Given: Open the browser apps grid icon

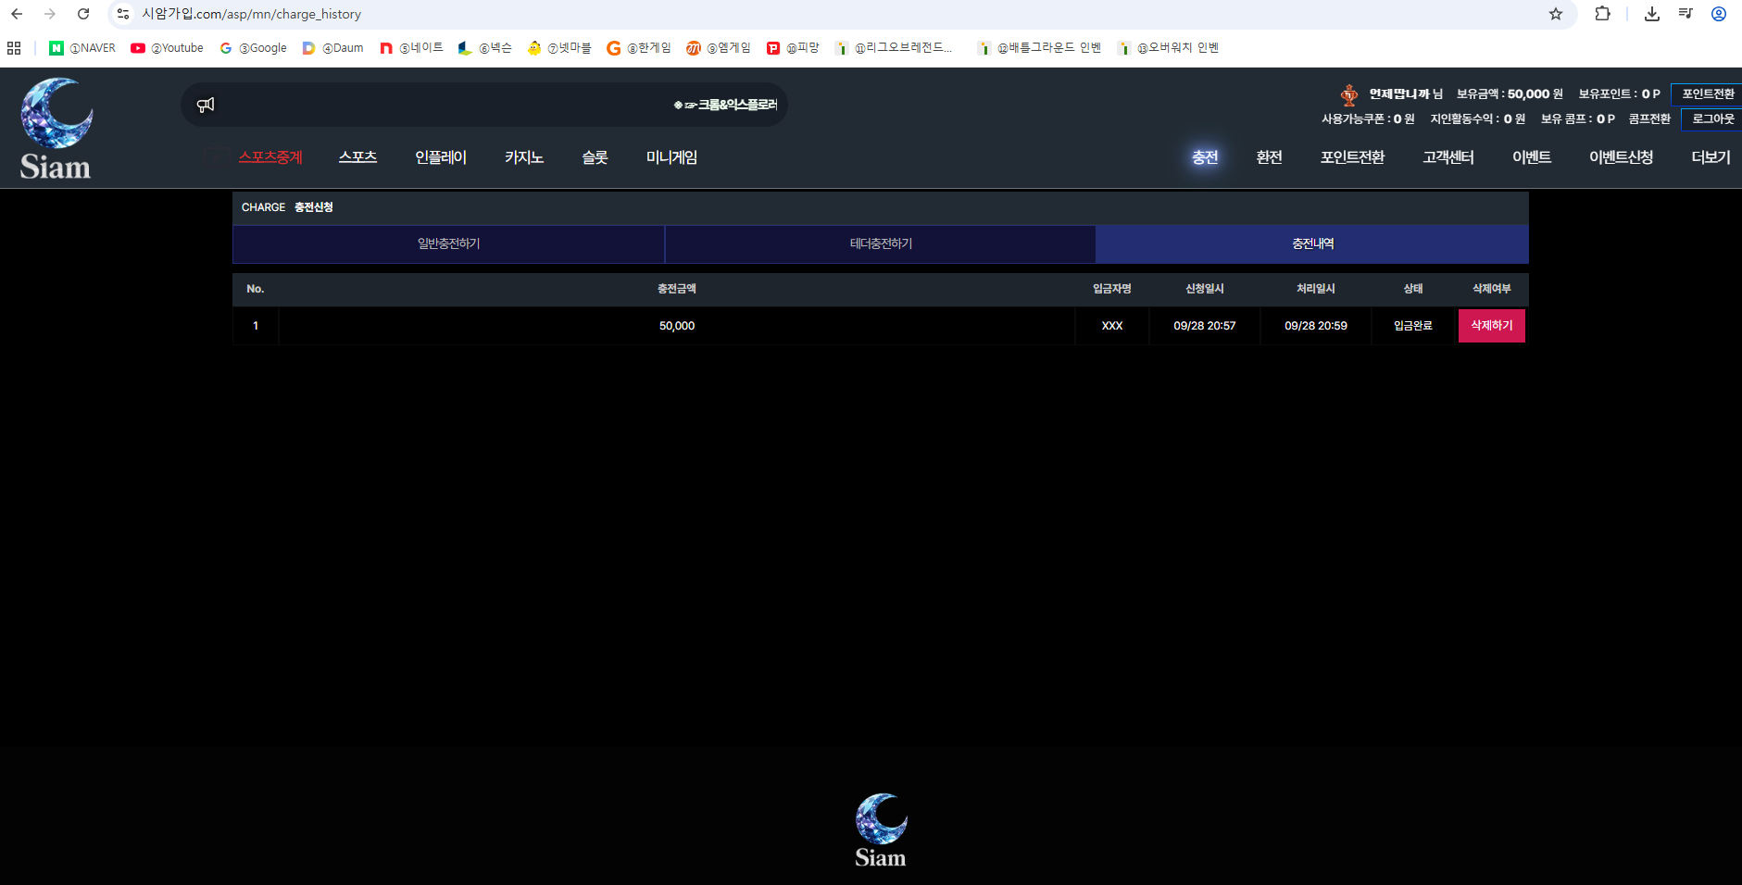Looking at the screenshot, I should pyautogui.click(x=14, y=48).
